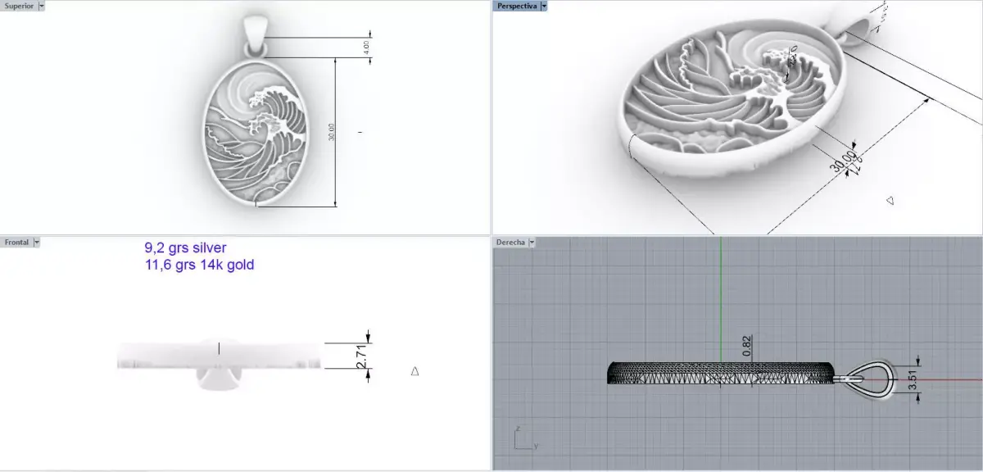Select the '11,6 grs 14k gold' annotation

(199, 265)
